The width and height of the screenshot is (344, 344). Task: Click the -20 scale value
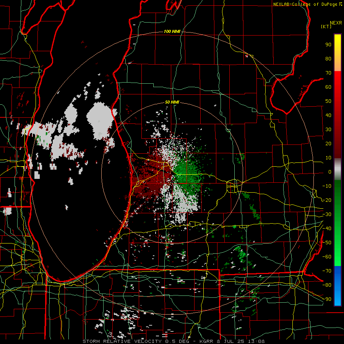[327, 200]
